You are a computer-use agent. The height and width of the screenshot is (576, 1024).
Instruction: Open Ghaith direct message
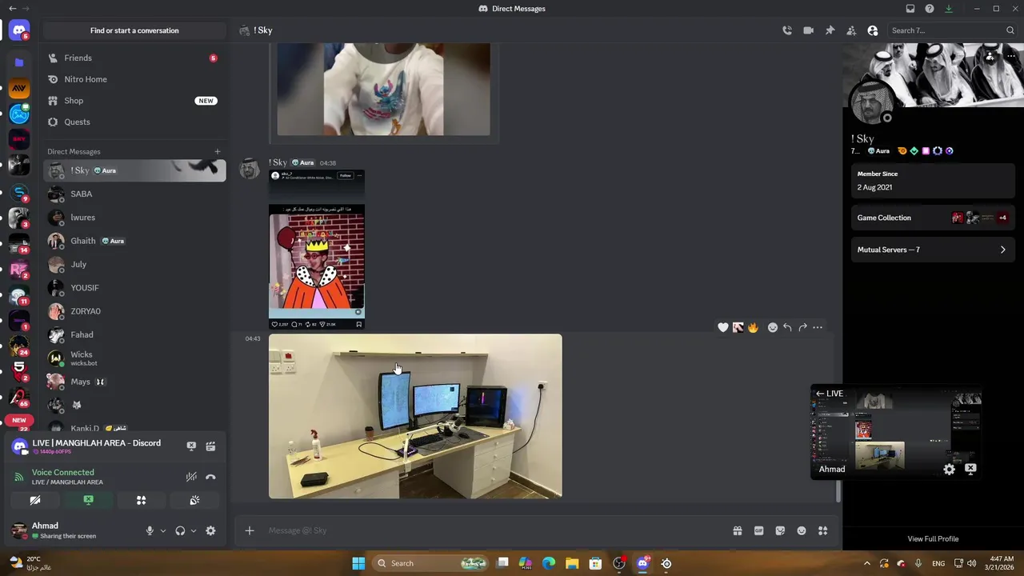click(134, 241)
